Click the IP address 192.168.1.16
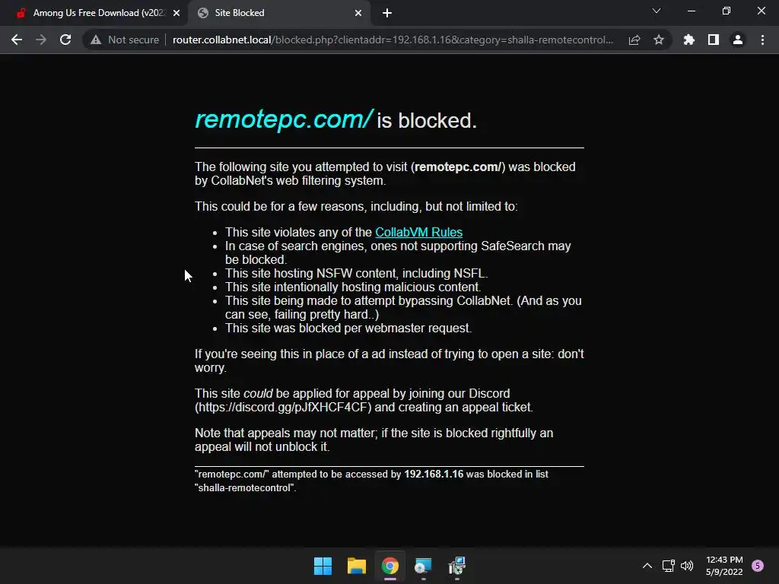The image size is (779, 584). 434,474
